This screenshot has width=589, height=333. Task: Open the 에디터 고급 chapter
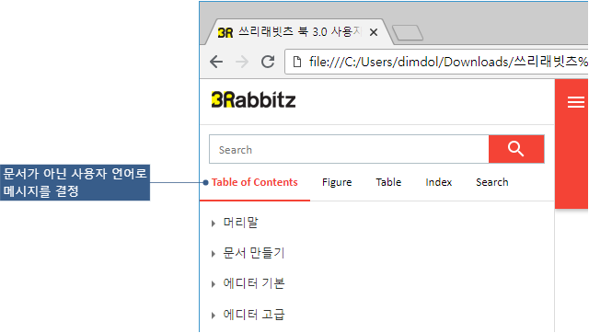coord(254,315)
